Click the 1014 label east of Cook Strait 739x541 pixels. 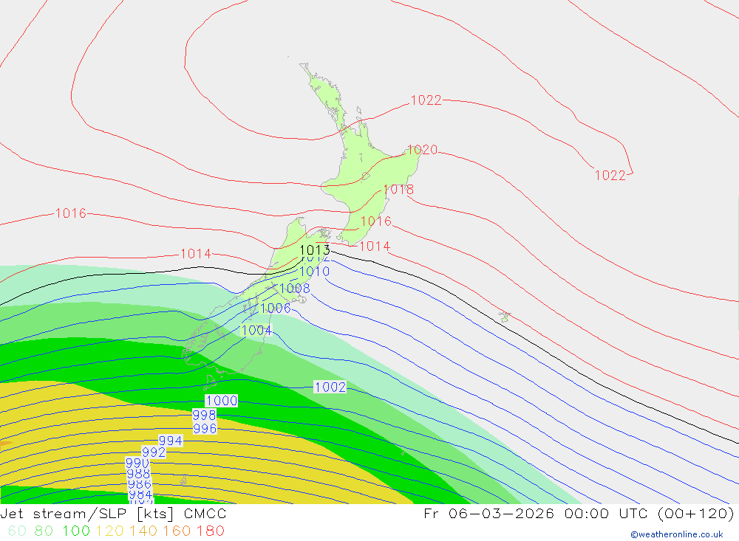(375, 247)
